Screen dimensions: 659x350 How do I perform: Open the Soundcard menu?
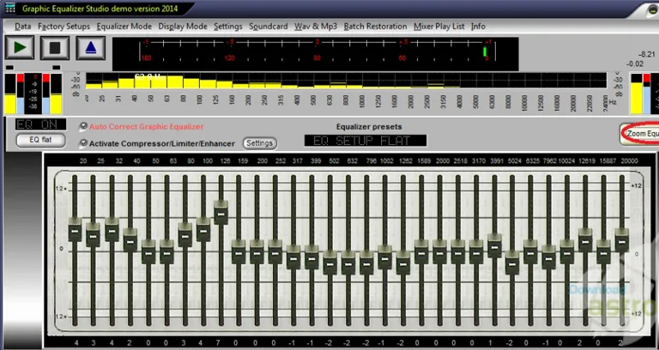point(268,27)
